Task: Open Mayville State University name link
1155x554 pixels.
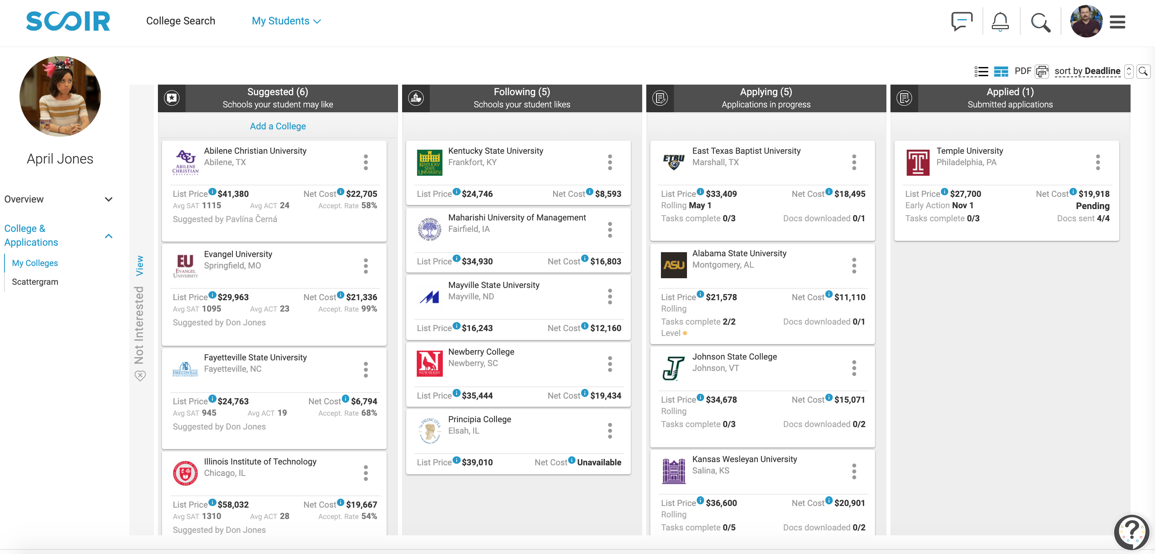Action: pos(494,285)
